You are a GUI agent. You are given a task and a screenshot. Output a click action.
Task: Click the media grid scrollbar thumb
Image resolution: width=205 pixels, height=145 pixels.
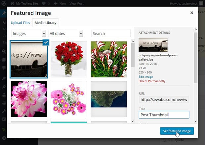[x=133, y=55]
